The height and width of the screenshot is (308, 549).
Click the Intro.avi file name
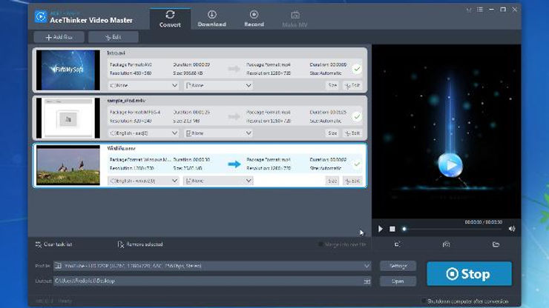click(116, 53)
